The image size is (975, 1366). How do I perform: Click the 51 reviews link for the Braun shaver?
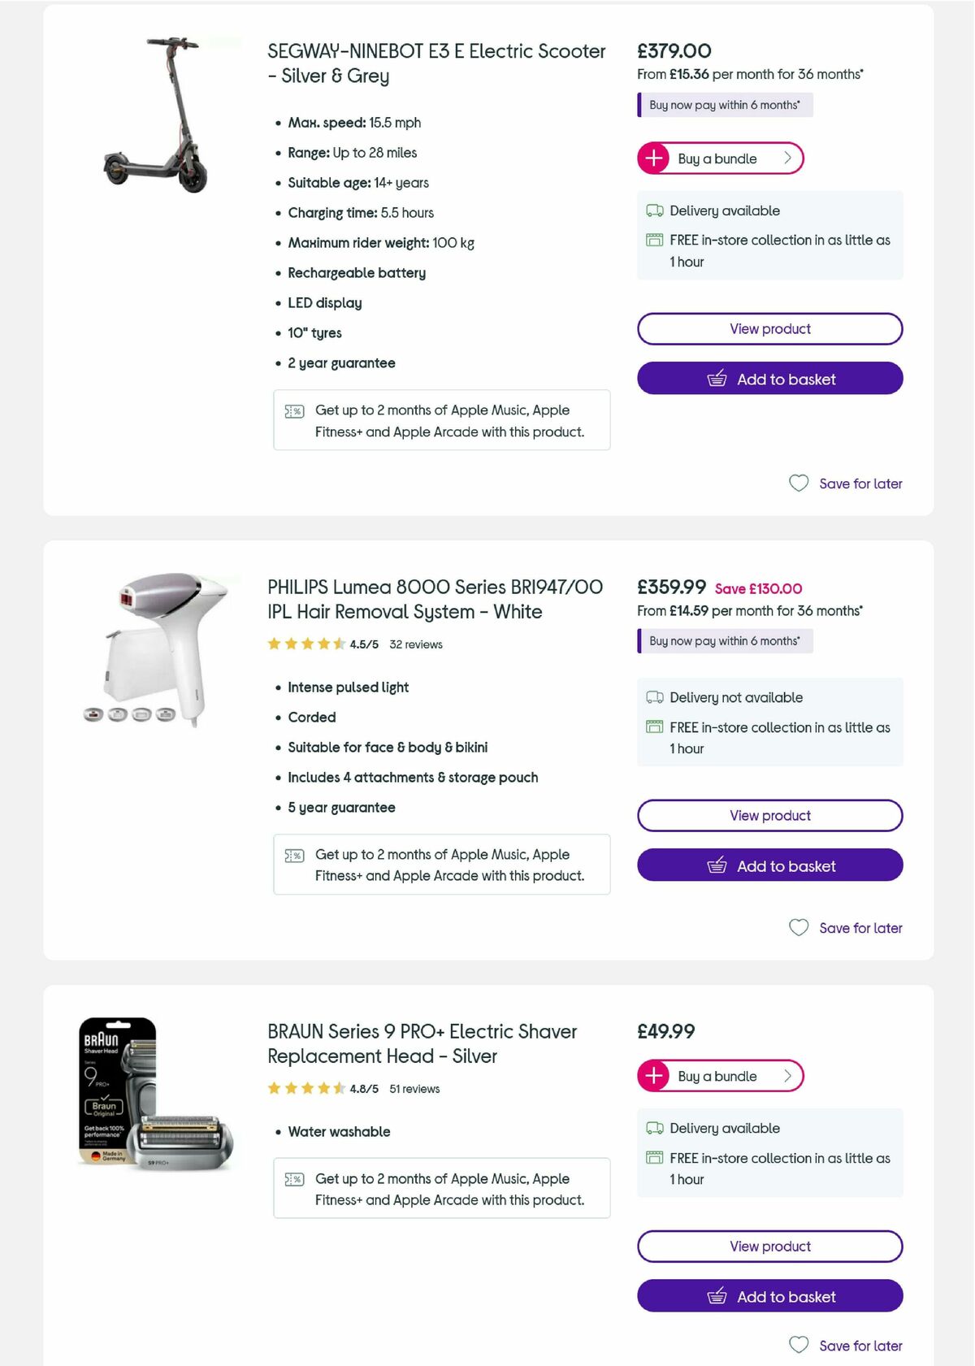414,1088
